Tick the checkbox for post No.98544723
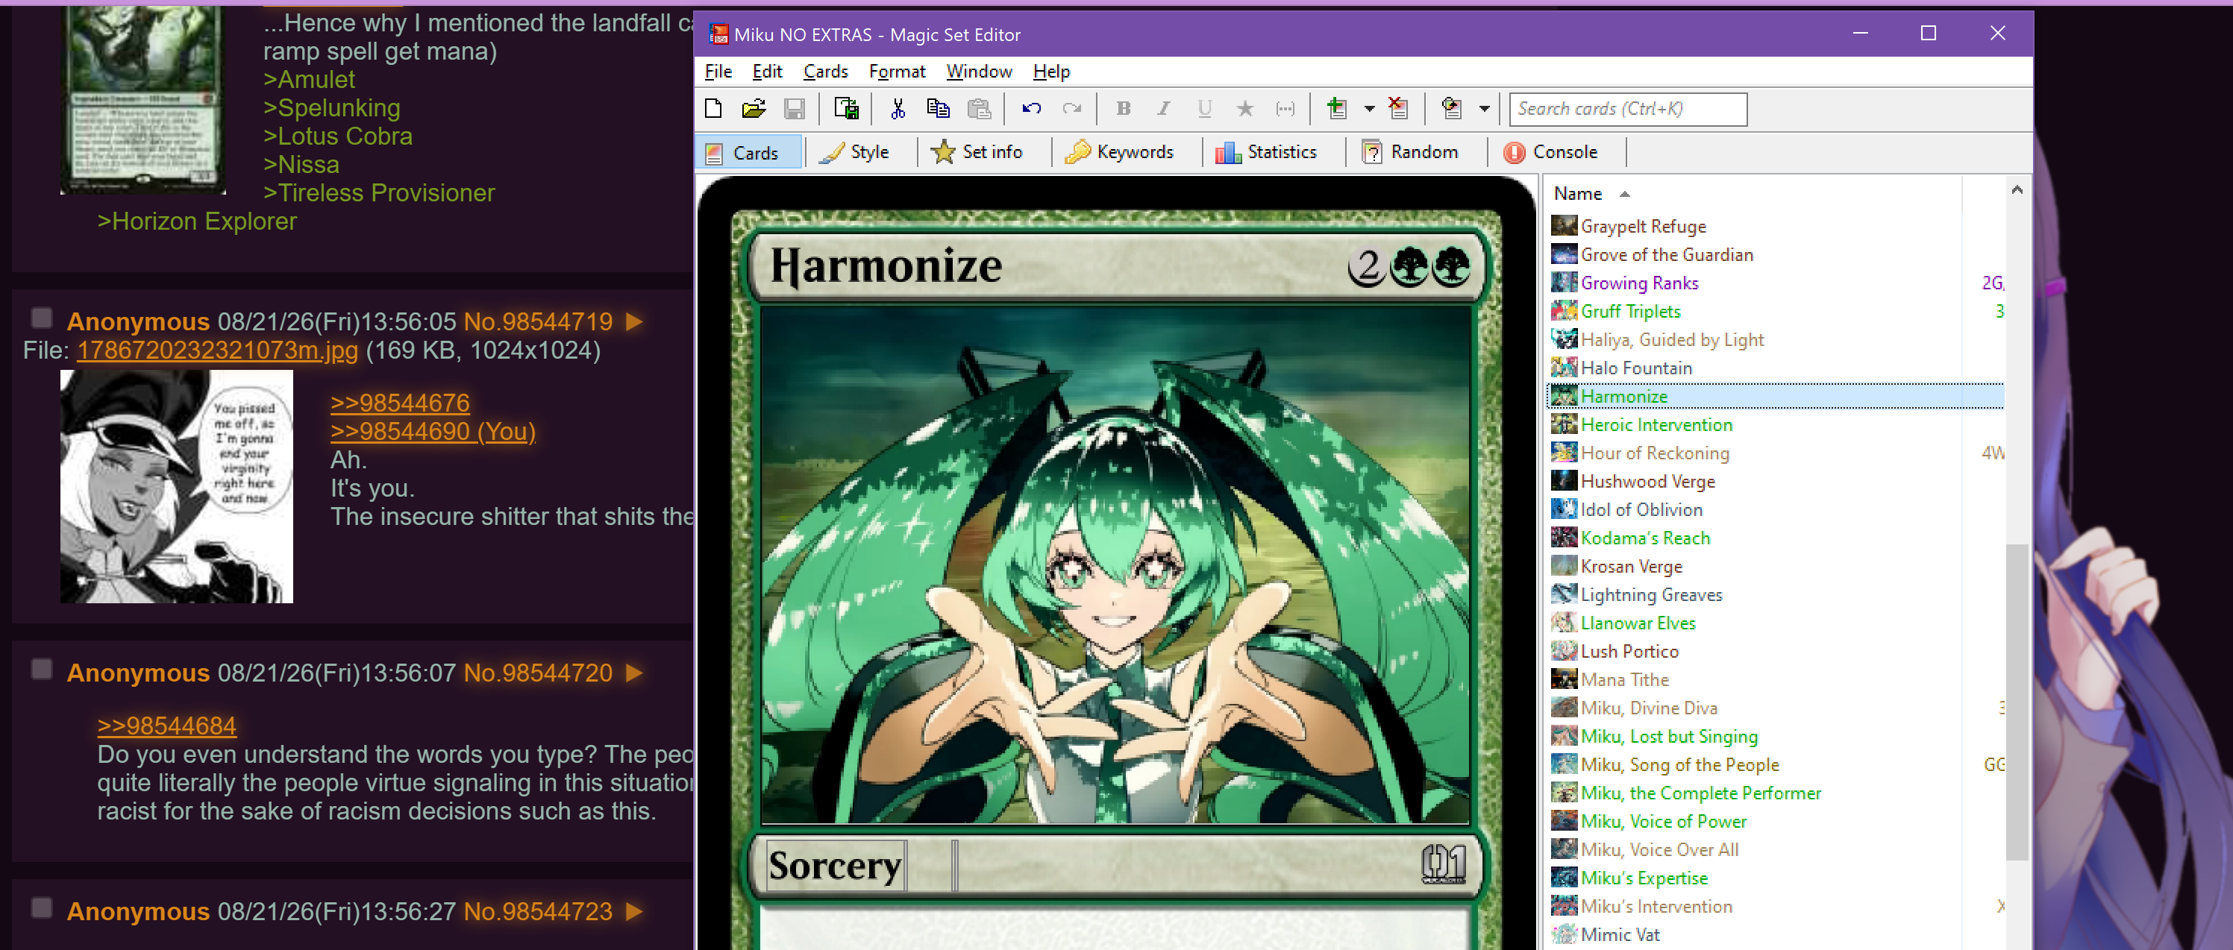The height and width of the screenshot is (950, 2233). coord(42,907)
